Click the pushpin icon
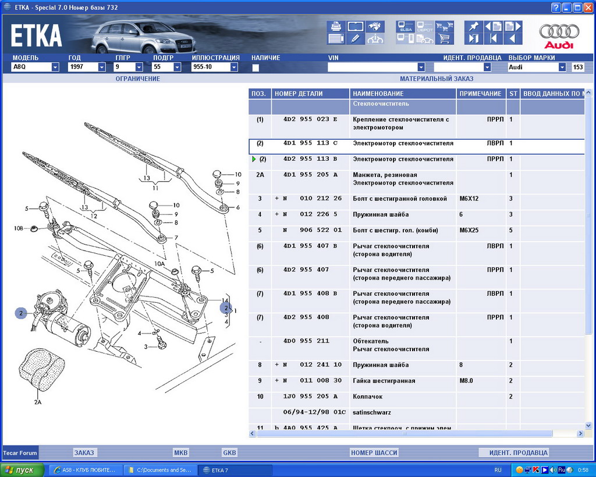 [x=473, y=26]
